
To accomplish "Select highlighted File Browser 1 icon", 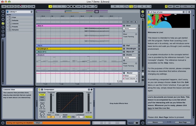I will [x=3, y=23].
